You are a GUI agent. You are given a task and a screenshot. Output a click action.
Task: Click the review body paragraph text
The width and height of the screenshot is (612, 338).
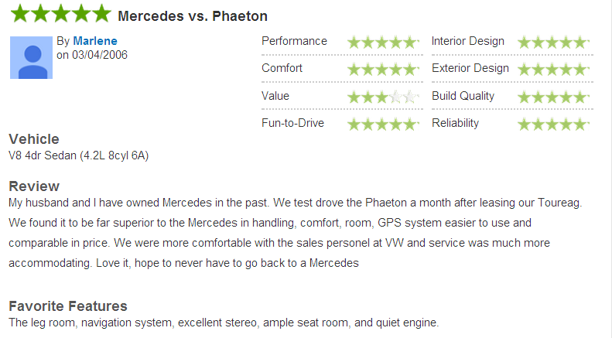click(x=296, y=233)
